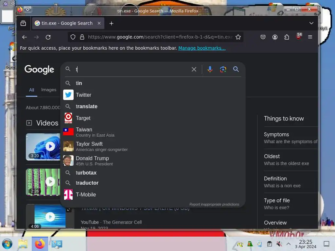
Task: Open Symptoms in Things to know
Action: tap(291, 138)
